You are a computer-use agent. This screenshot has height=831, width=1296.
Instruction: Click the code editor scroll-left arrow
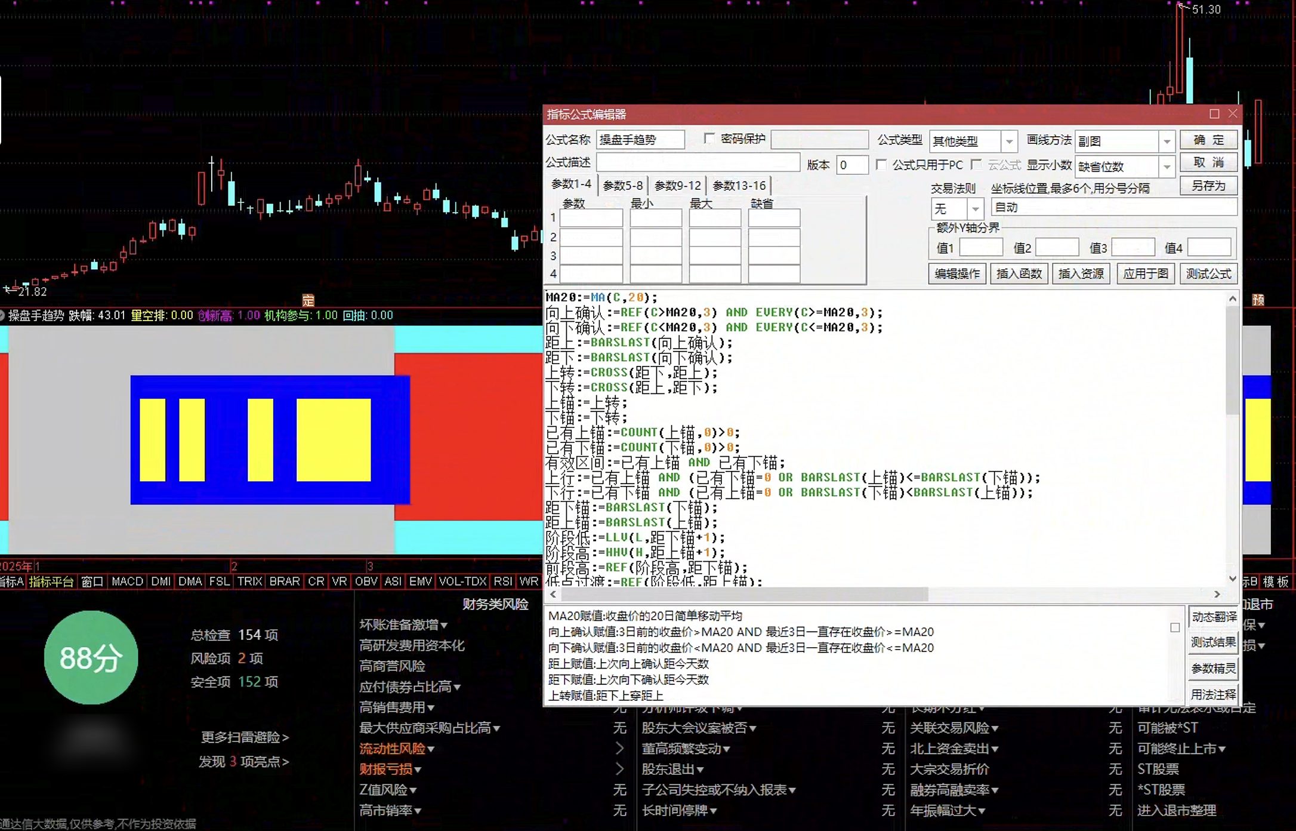[x=553, y=595]
